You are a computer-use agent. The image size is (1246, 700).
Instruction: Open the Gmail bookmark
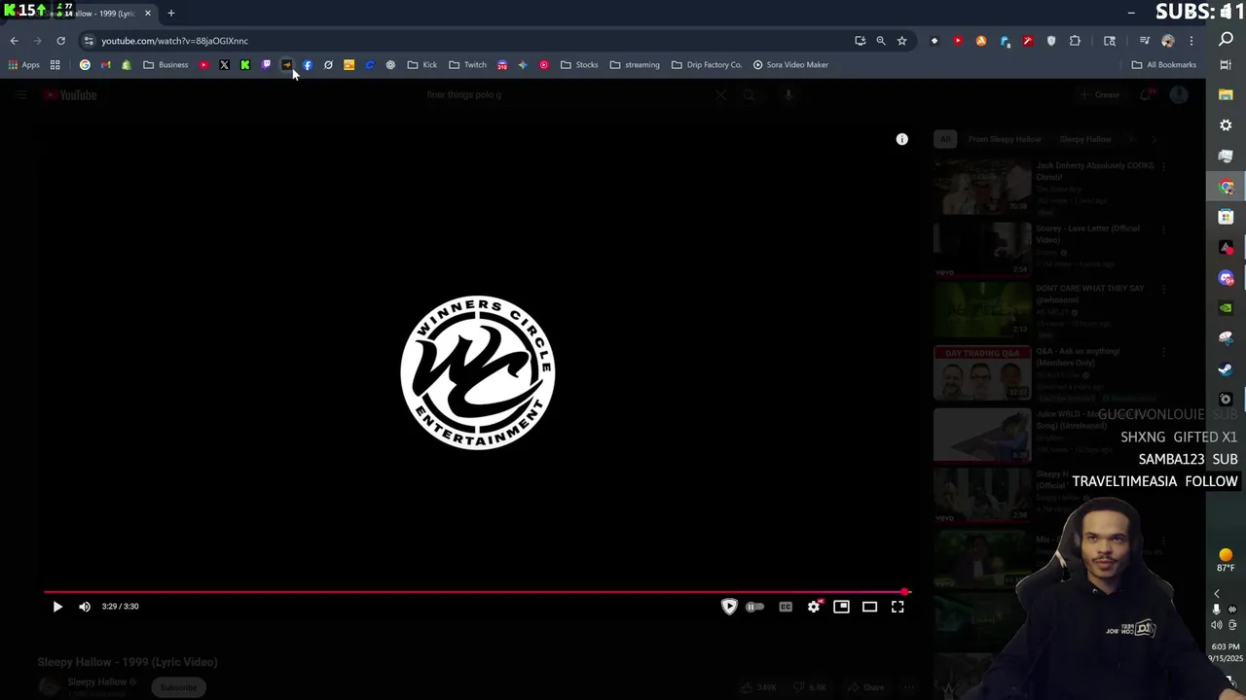tap(105, 65)
